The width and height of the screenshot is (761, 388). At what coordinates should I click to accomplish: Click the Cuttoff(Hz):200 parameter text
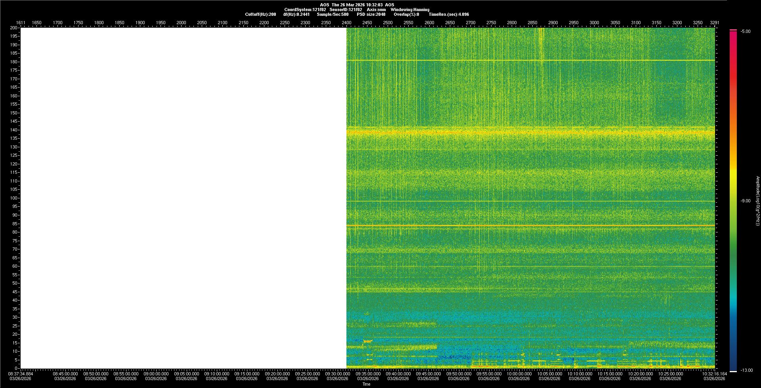[x=260, y=14]
